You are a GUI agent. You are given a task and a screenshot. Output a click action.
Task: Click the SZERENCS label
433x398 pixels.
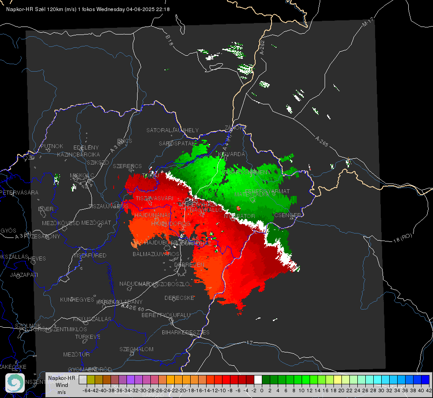tap(127, 166)
